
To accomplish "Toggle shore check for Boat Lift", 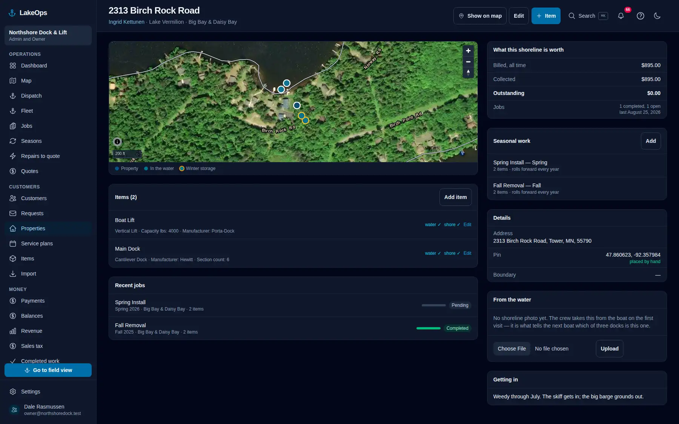I will tap(452, 225).
